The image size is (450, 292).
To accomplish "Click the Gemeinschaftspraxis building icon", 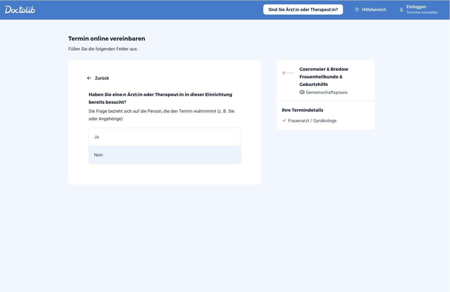I will [x=302, y=92].
